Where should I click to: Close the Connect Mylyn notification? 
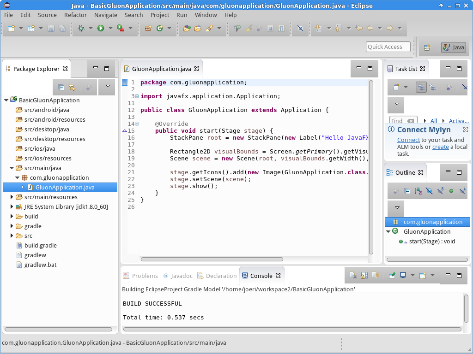[x=466, y=130]
